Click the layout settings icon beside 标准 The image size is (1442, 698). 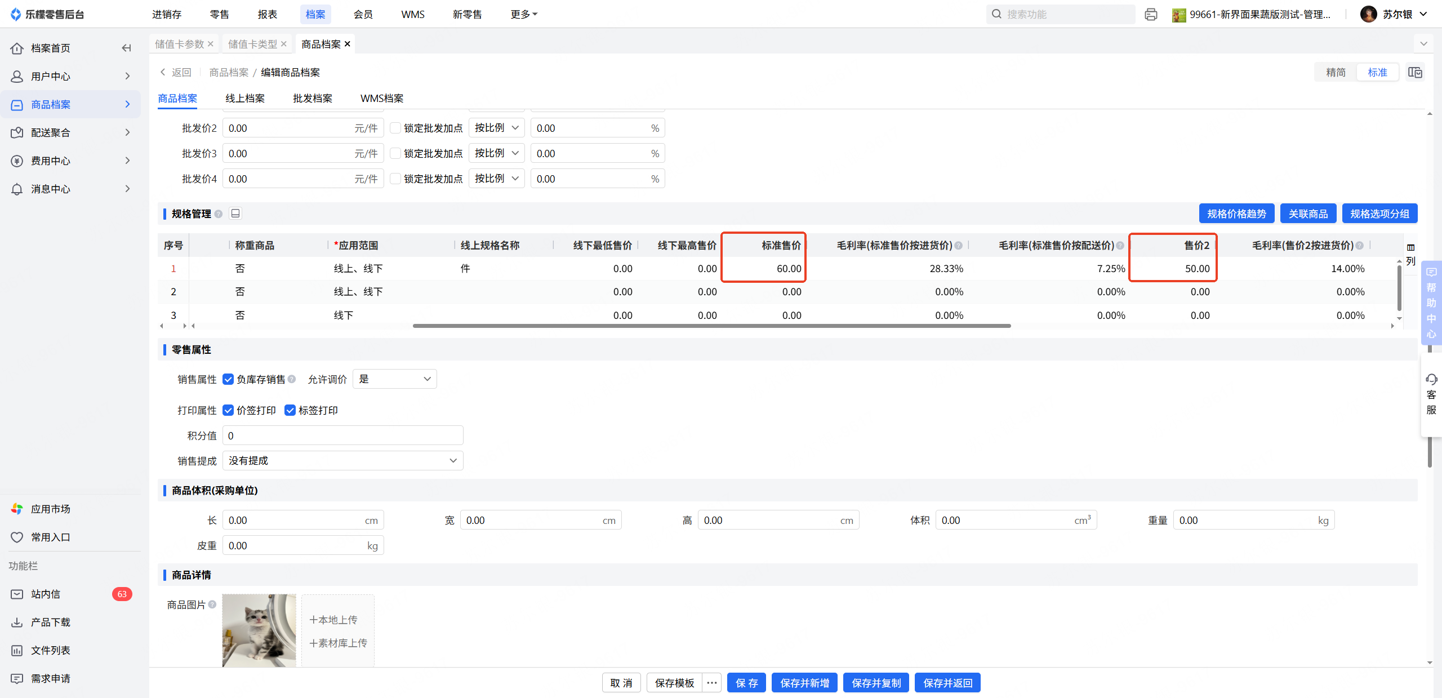coord(1415,72)
